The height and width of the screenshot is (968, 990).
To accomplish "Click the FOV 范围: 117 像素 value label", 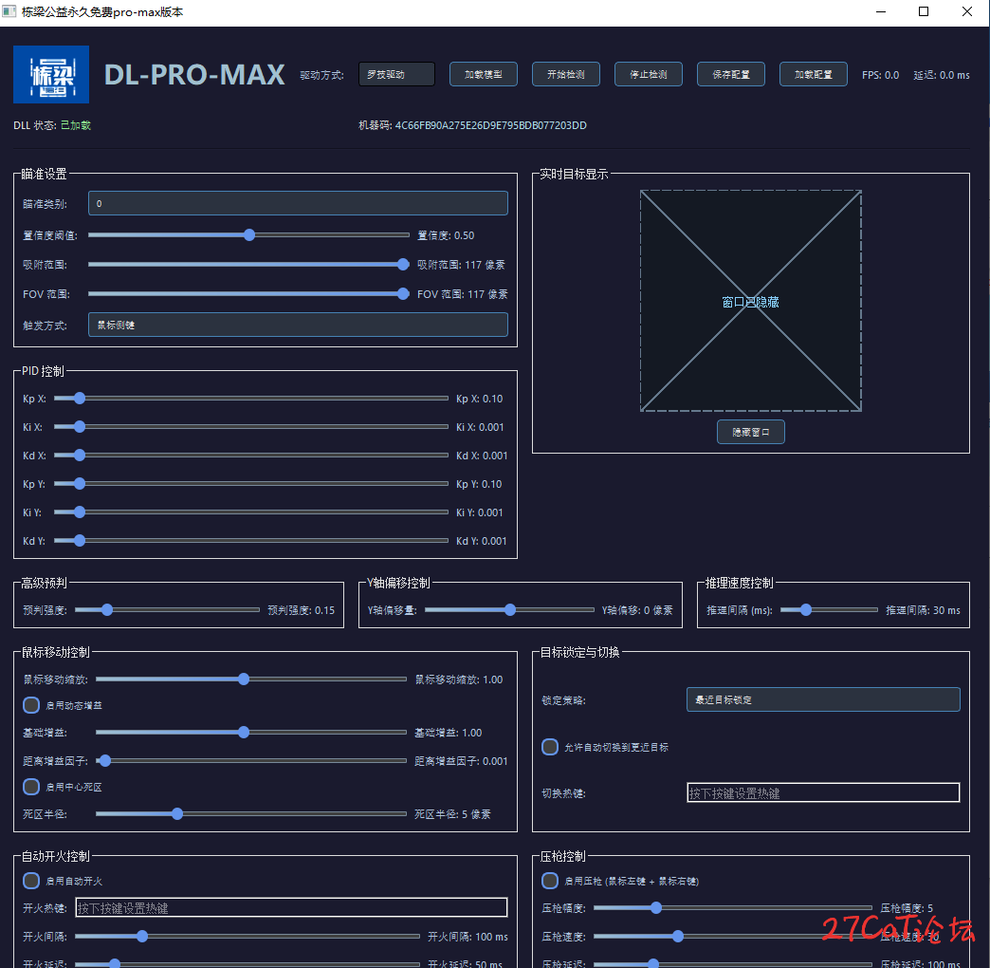I will coord(463,294).
